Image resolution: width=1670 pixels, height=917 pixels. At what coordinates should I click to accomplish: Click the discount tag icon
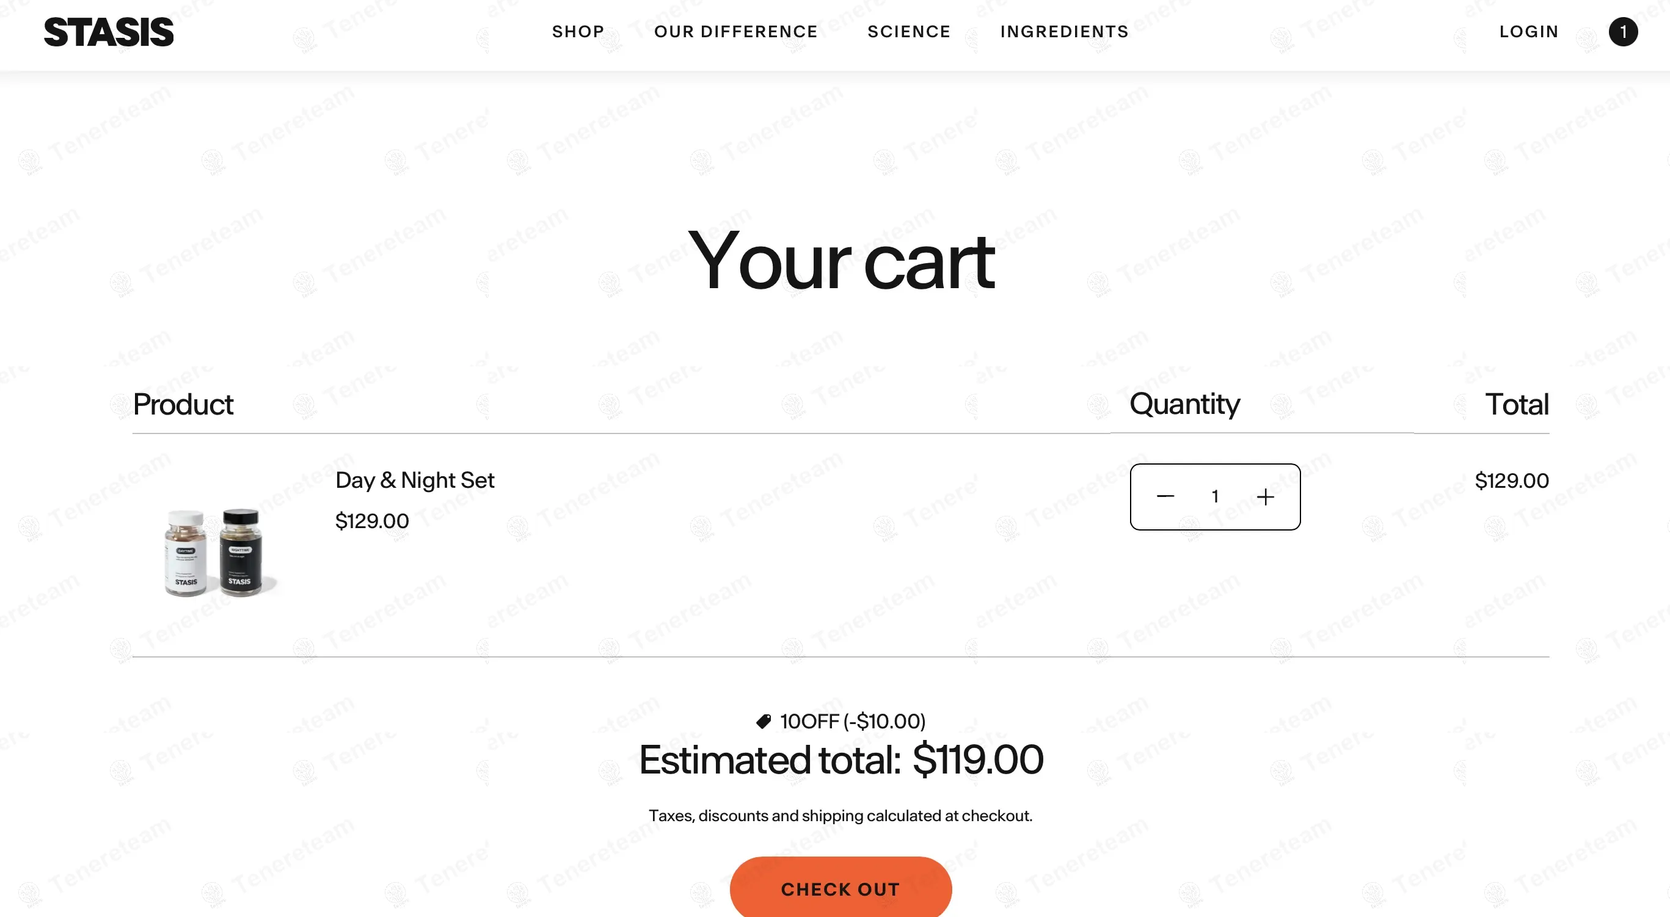[x=763, y=721]
